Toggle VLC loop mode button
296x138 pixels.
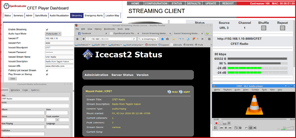point(250,128)
